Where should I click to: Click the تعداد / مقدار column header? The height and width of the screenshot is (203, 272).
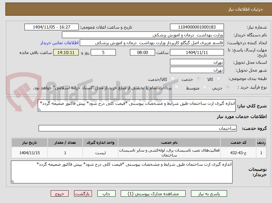[x=65, y=143]
